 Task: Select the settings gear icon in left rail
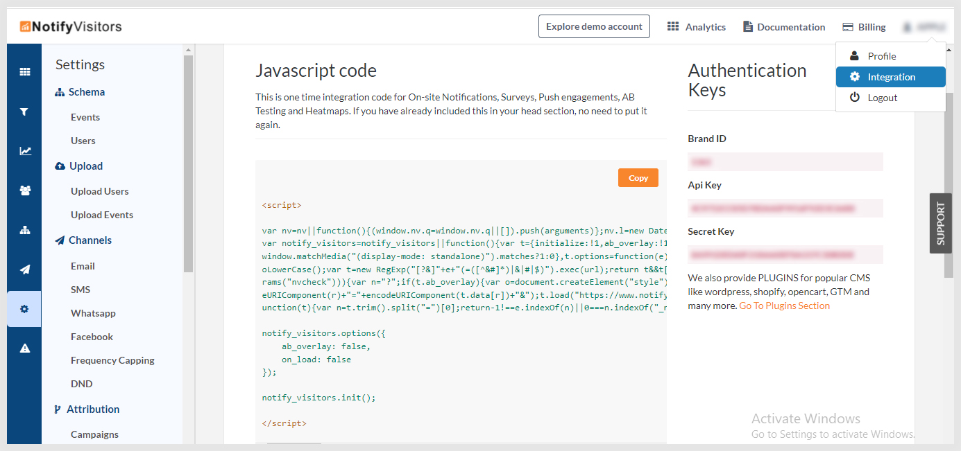(24, 309)
